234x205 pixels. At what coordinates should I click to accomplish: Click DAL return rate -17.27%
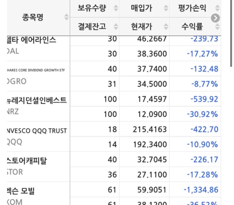pos(202,54)
